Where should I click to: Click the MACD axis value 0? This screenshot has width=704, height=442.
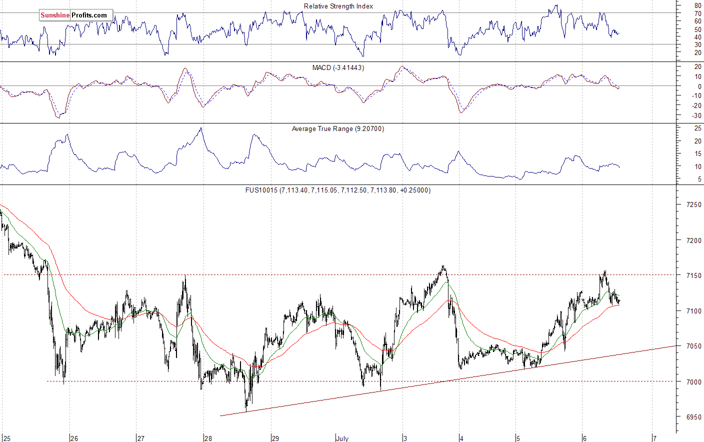(699, 86)
